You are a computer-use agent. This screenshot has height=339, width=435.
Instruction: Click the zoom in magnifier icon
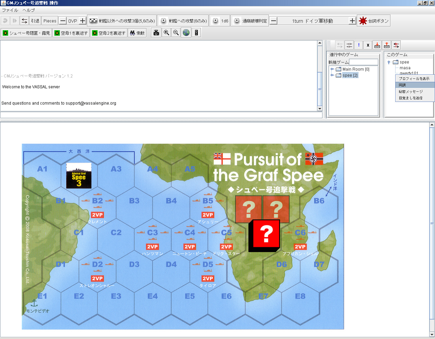coord(166,33)
